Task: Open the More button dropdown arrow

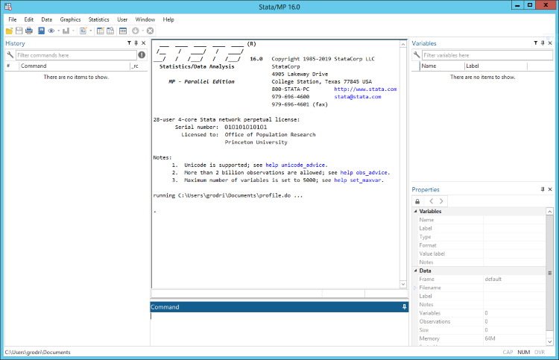Action: [x=142, y=31]
